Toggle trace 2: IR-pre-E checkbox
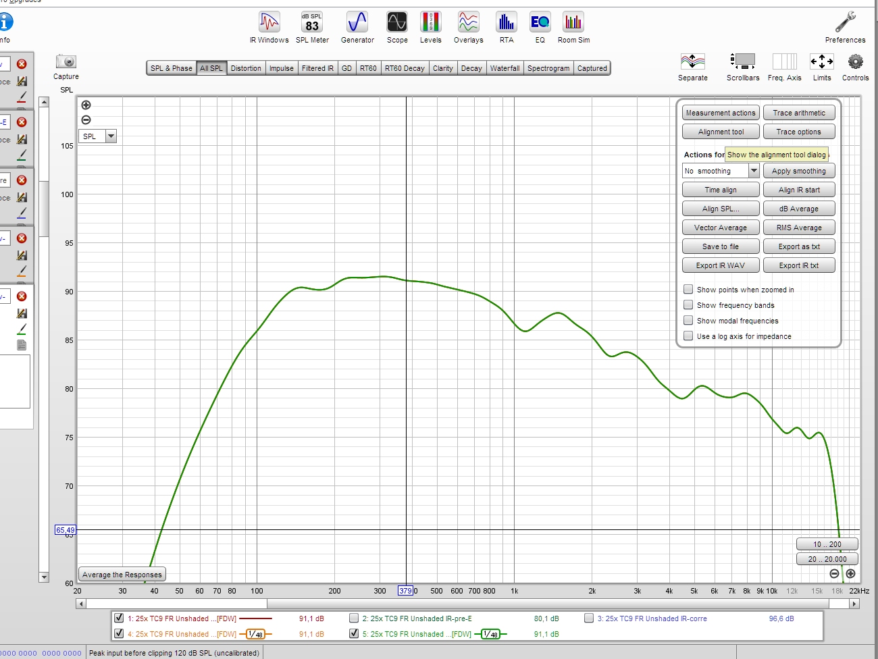 [x=353, y=618]
